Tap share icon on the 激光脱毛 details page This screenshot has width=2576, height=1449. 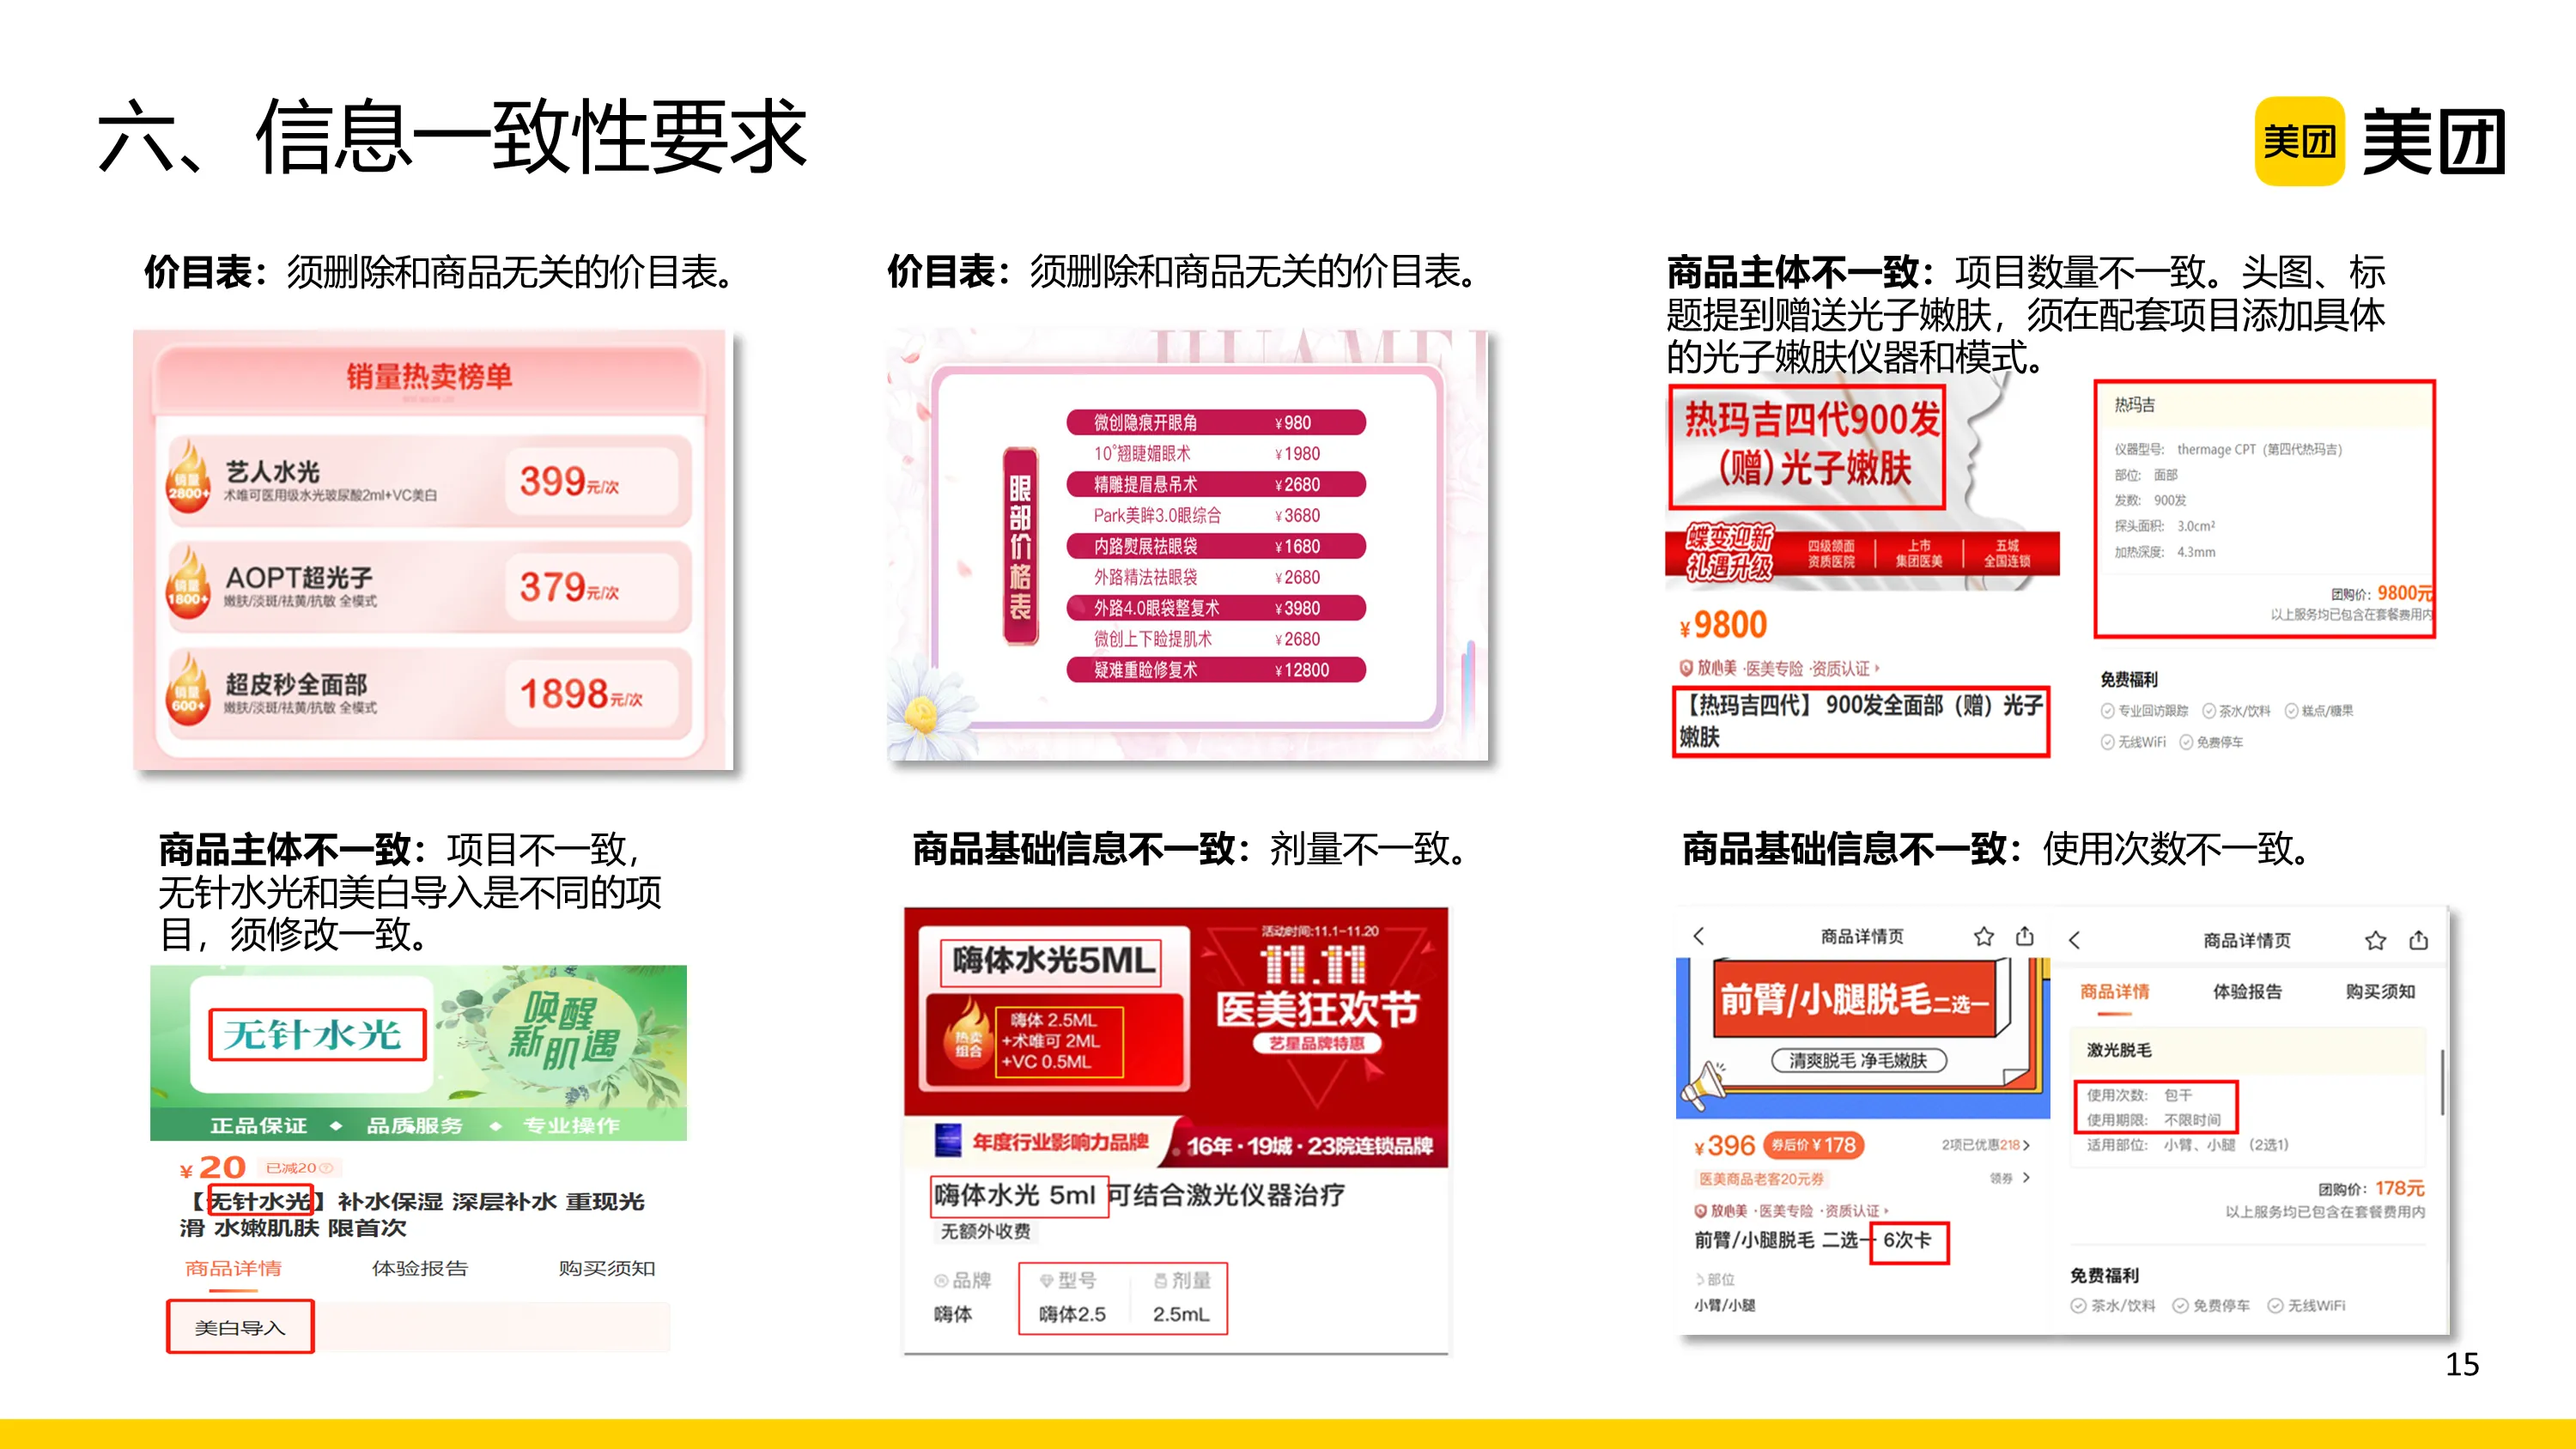pos(2419,940)
